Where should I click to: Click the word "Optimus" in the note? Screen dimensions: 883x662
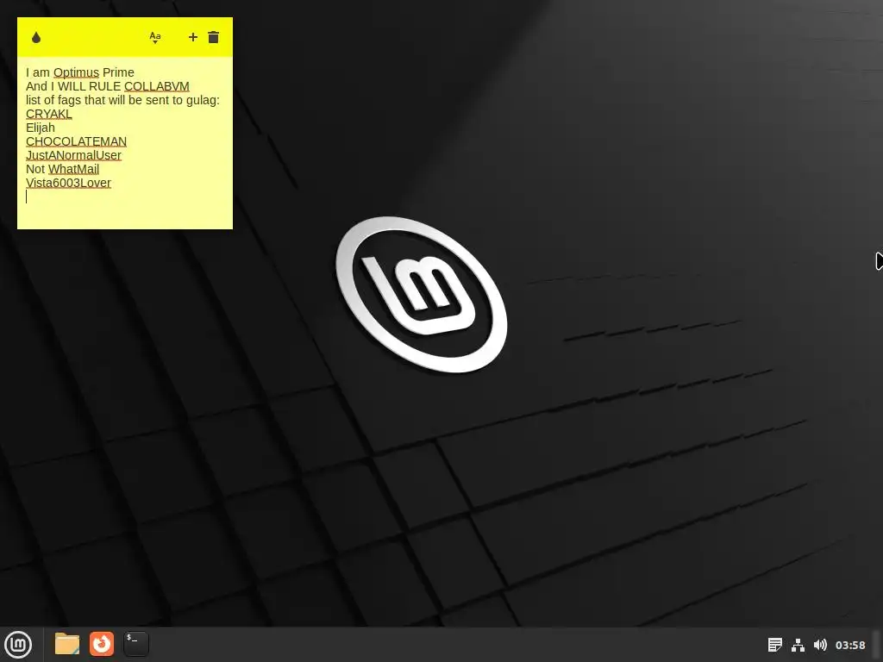pos(76,72)
